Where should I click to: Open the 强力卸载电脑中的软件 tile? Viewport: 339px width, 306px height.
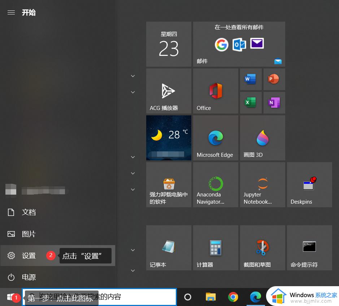tap(169, 185)
